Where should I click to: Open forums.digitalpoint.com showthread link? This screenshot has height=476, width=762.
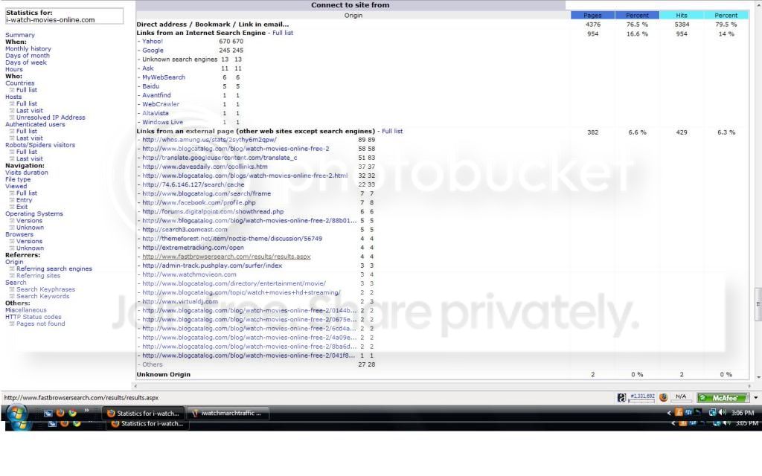tap(213, 211)
